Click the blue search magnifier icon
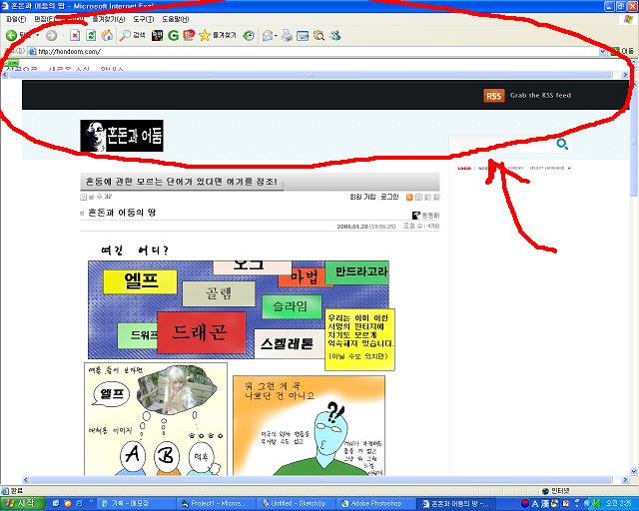 (562, 144)
